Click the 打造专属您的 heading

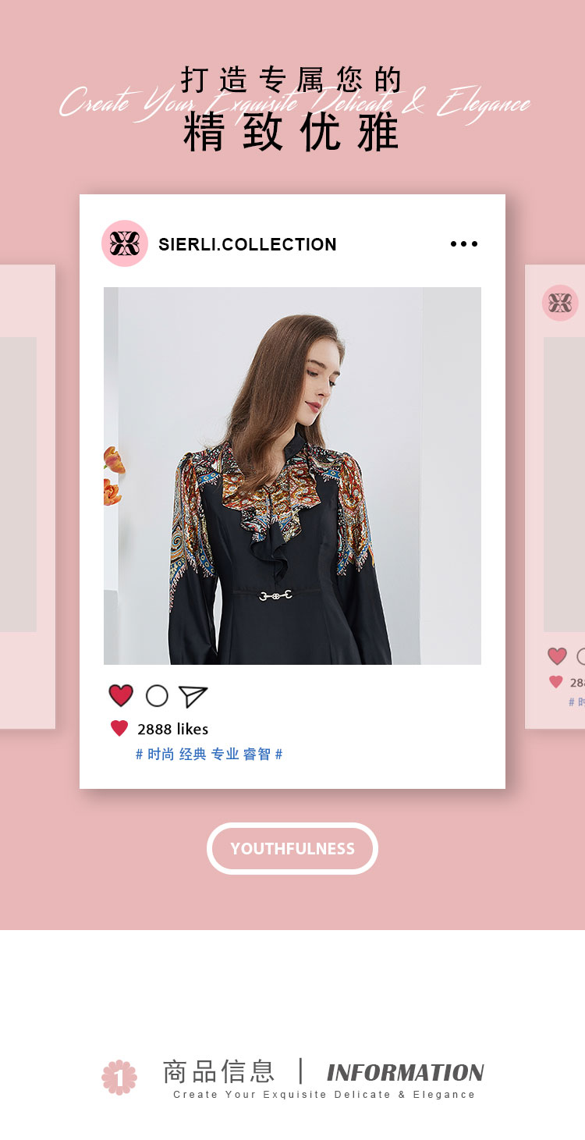click(292, 80)
